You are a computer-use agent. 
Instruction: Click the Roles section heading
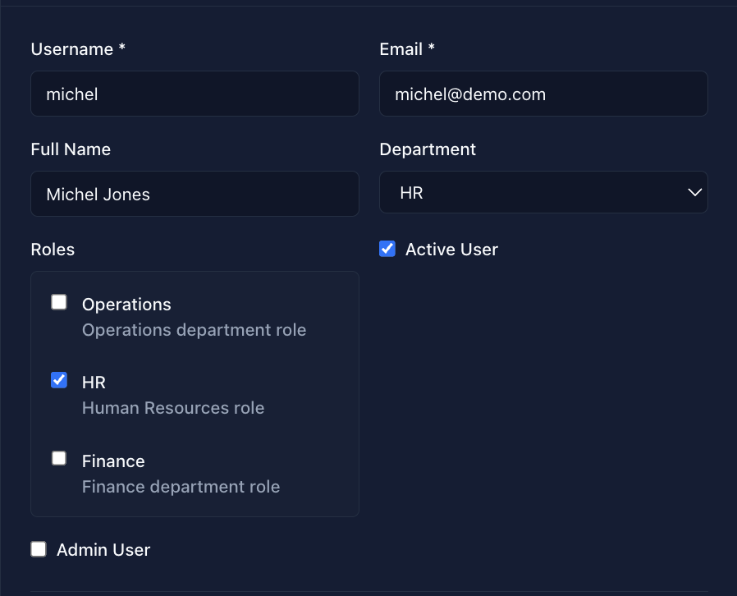(53, 249)
